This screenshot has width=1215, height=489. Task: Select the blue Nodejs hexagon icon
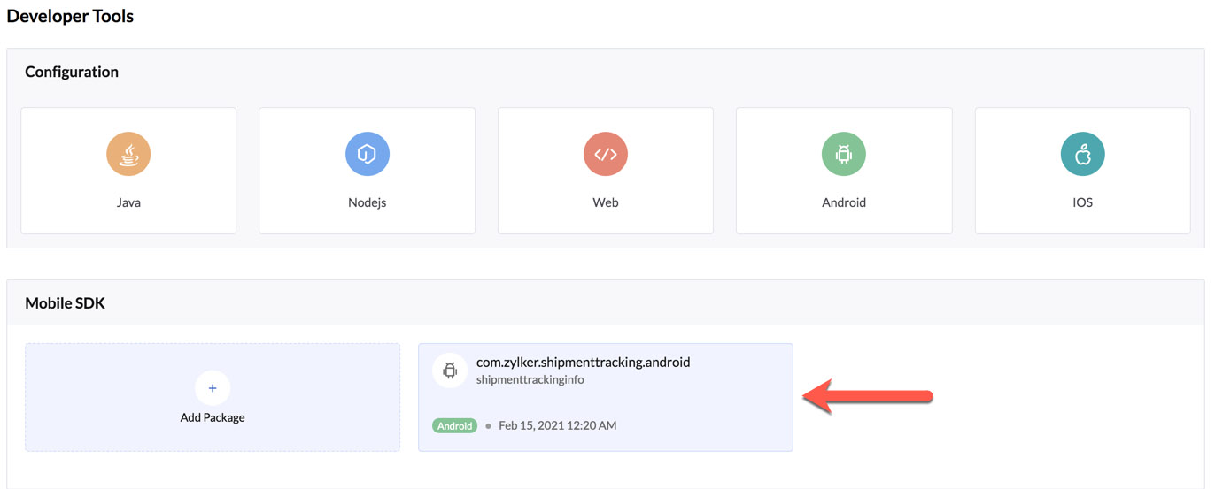point(367,154)
